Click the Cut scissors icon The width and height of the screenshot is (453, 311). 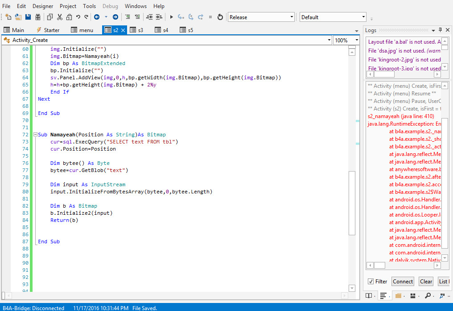tap(59, 17)
